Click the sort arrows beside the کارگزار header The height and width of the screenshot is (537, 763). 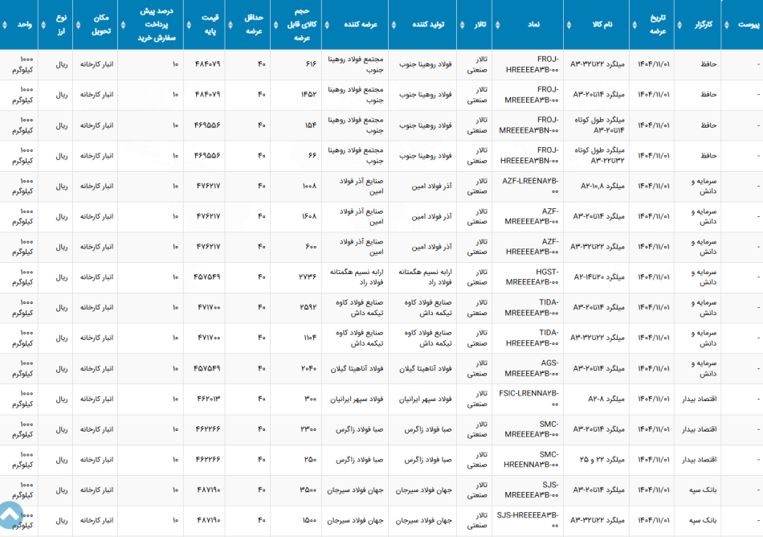coord(679,25)
